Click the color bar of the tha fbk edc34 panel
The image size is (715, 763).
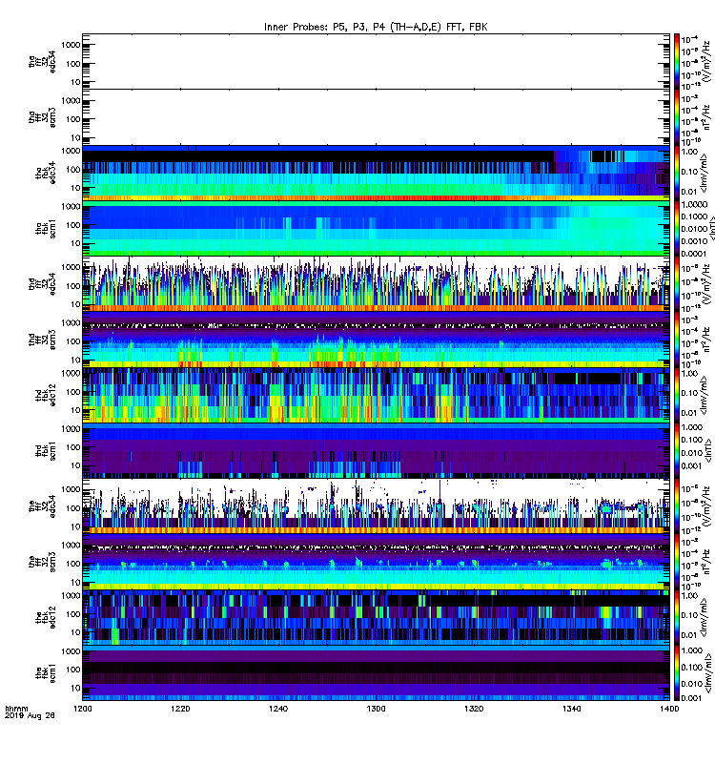[677, 173]
